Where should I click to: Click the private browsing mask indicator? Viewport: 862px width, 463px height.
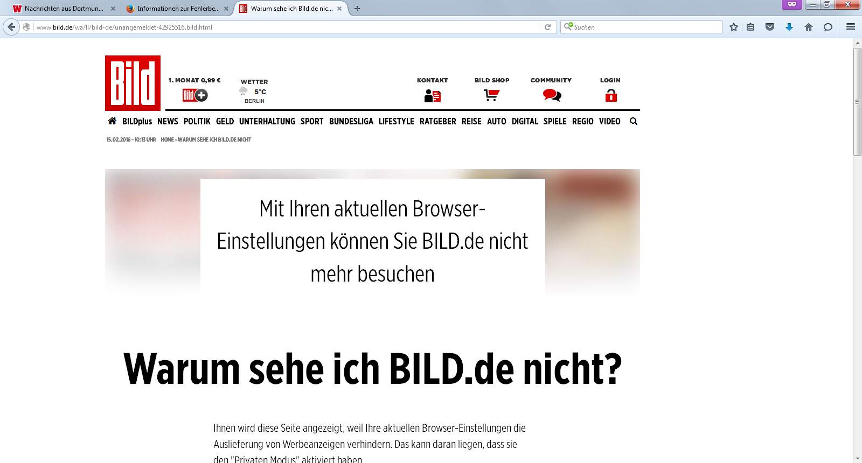792,4
